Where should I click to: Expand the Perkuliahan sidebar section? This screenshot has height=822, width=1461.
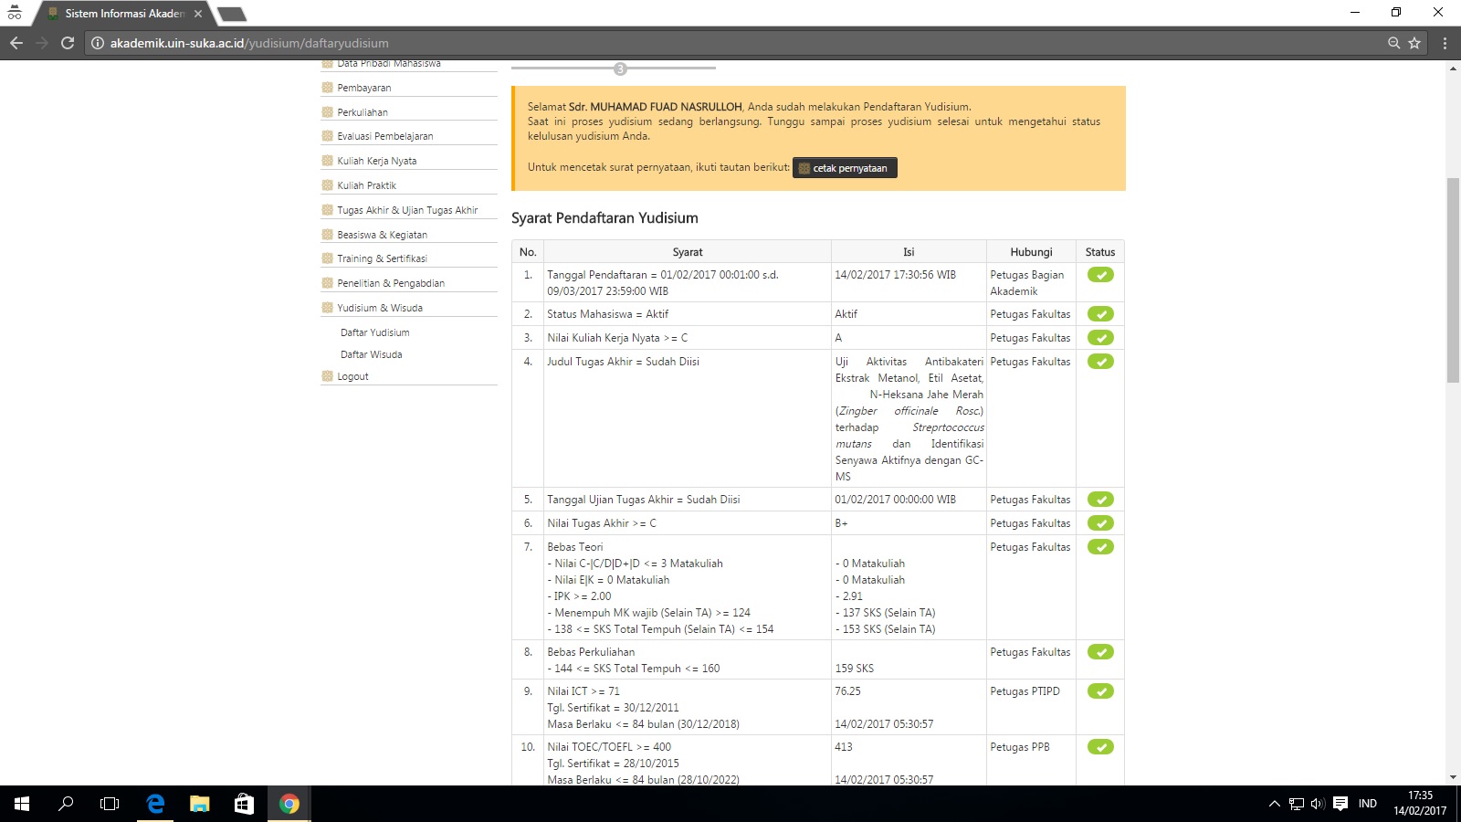point(363,112)
